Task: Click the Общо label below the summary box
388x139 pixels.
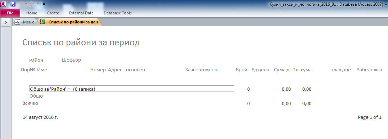Action: [36, 96]
